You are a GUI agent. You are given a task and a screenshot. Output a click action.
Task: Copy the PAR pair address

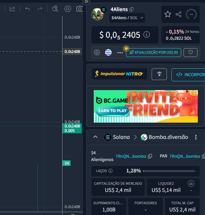tap(203, 156)
